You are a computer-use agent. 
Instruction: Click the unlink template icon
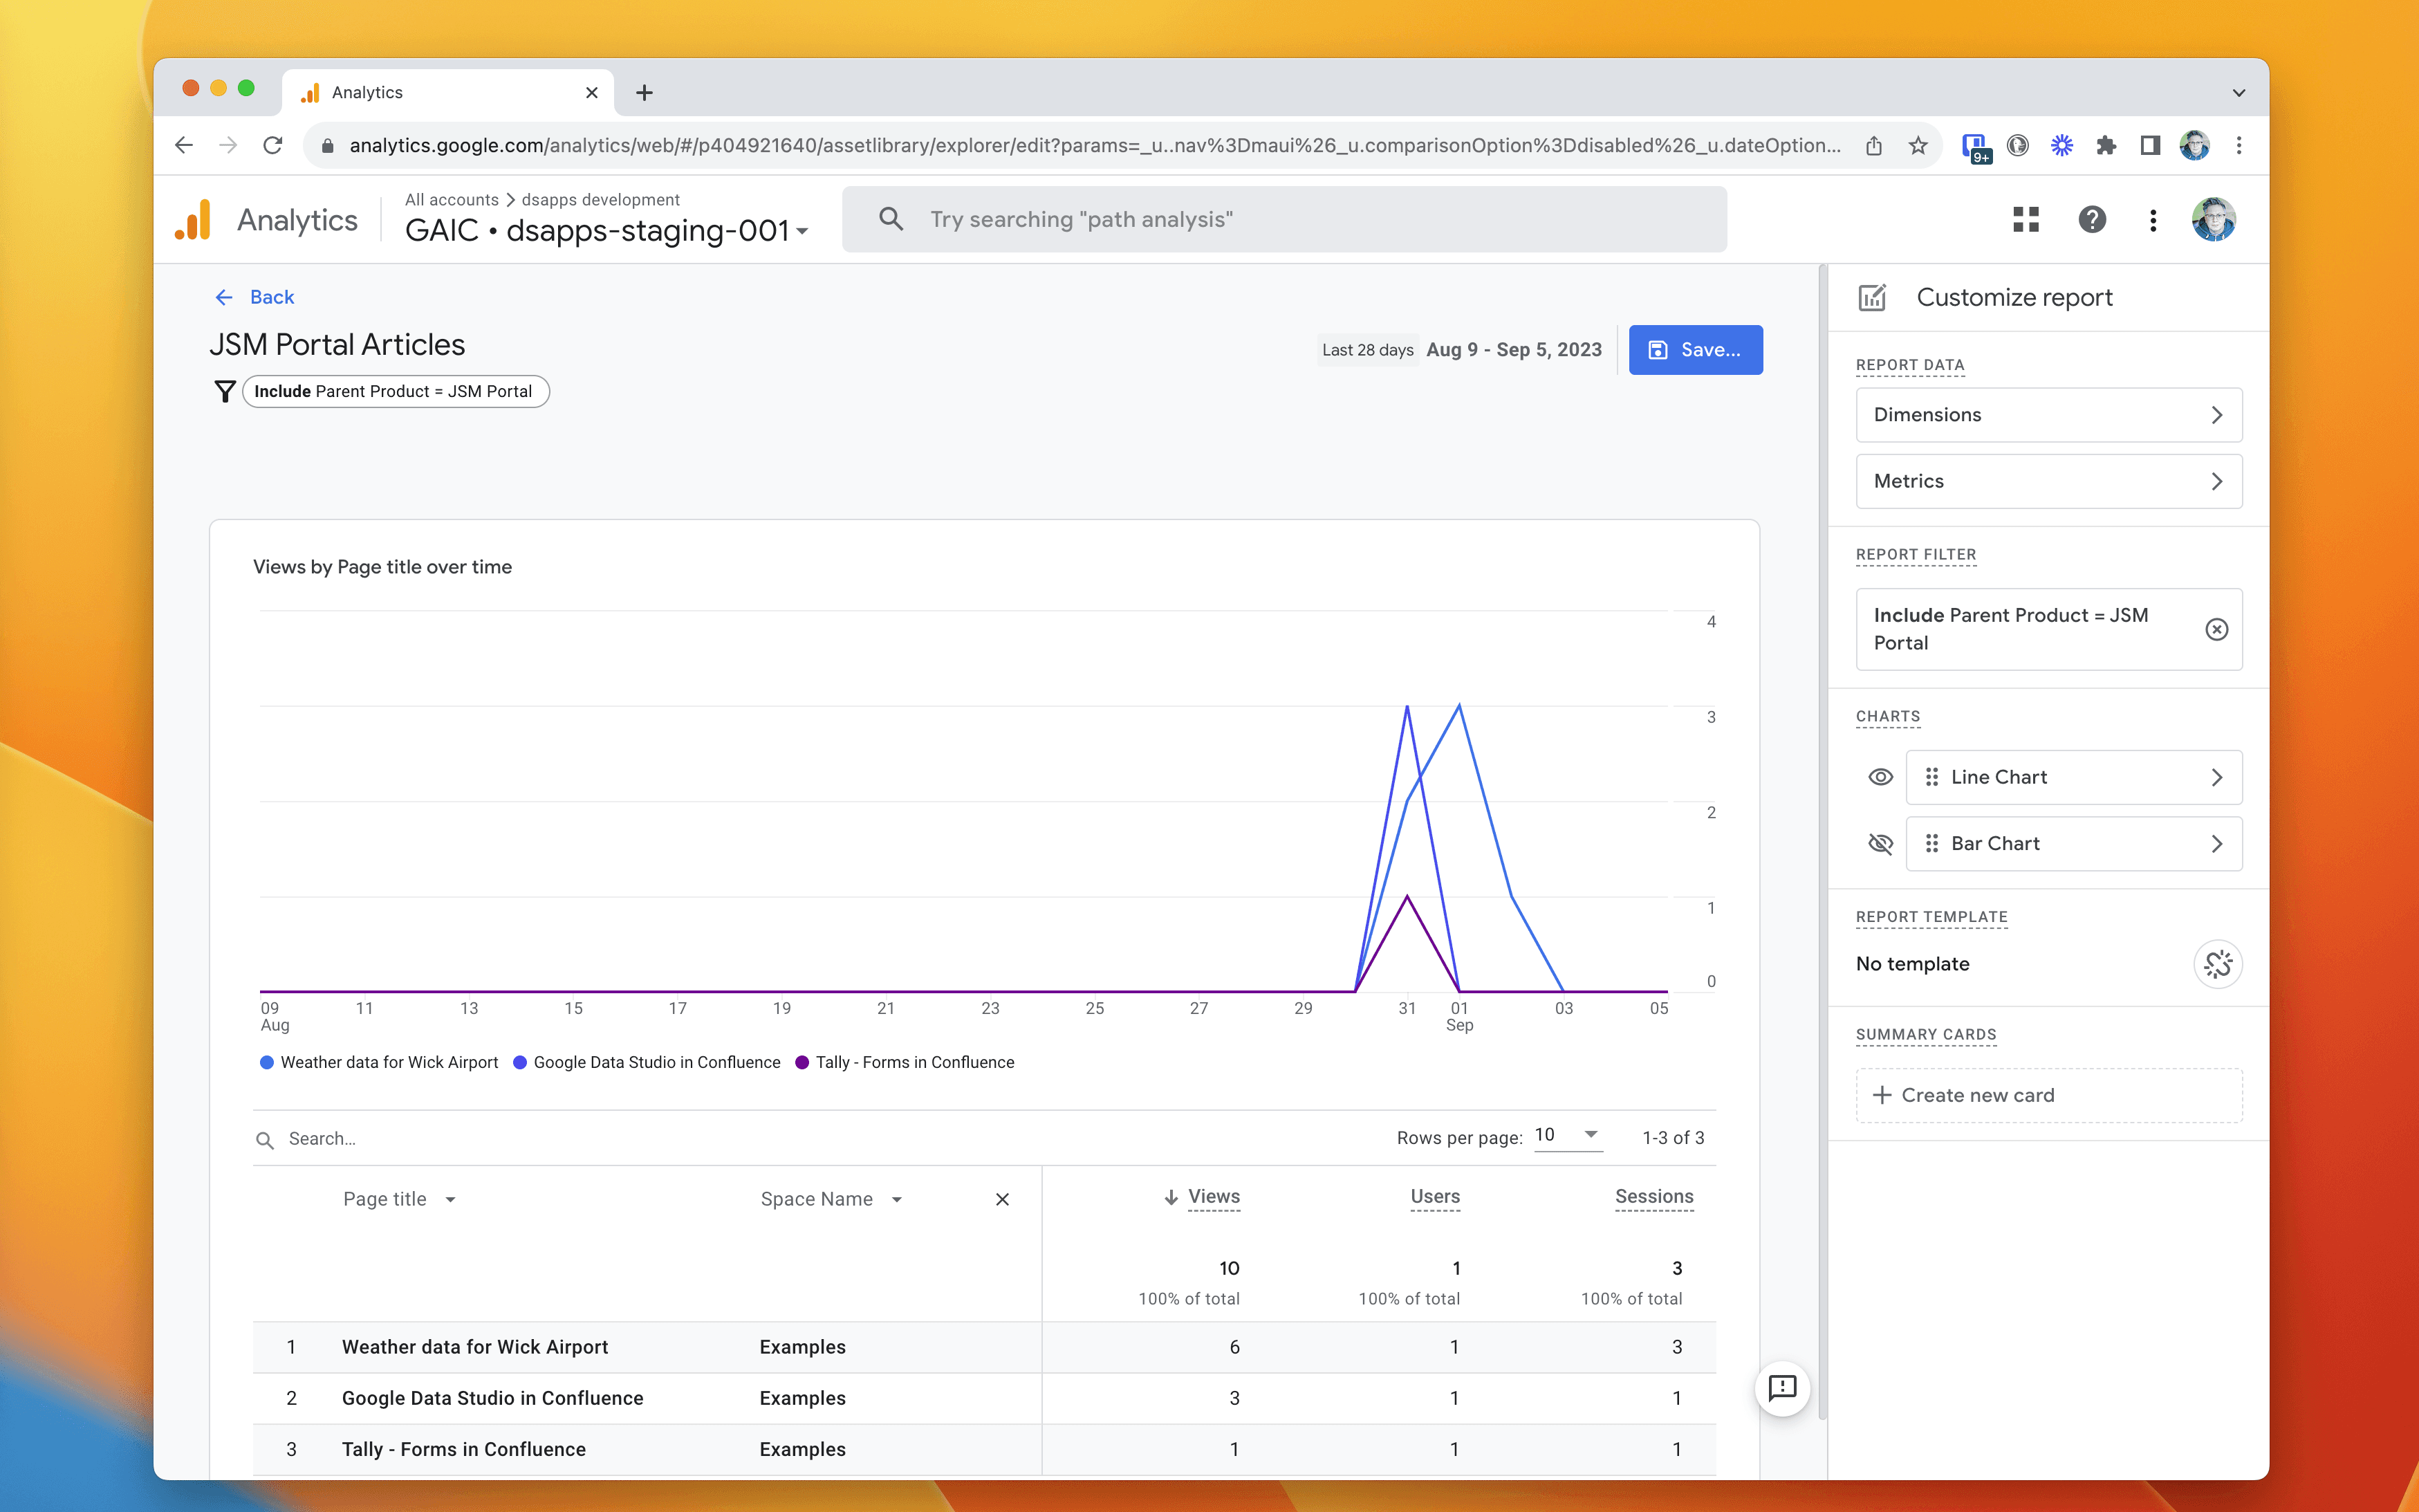(x=2217, y=964)
